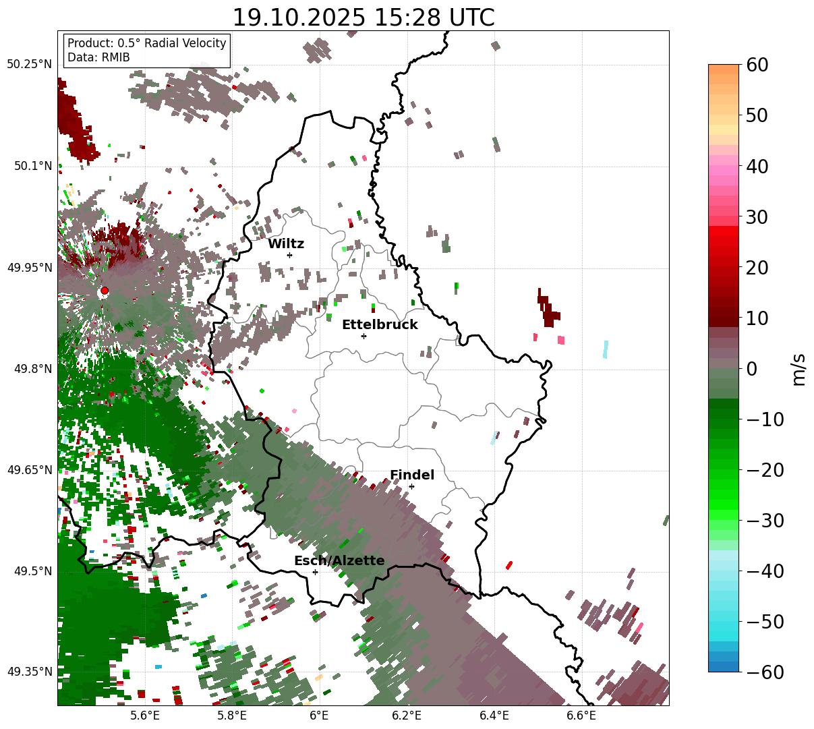Screen dimensions: 814x729
Task: Click the 6.2°E longitude label
Action: pyautogui.click(x=407, y=716)
